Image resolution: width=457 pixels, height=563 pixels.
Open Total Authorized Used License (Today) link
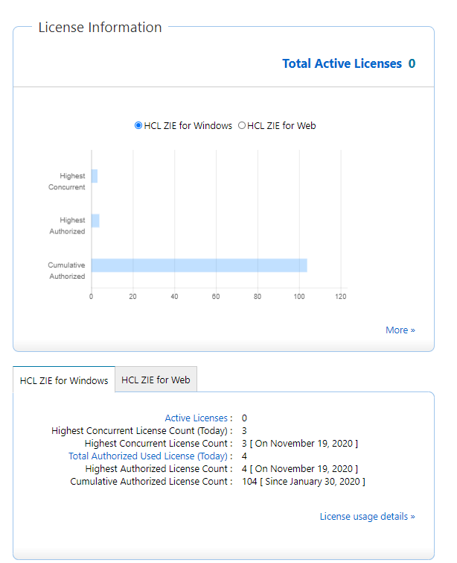click(x=148, y=456)
